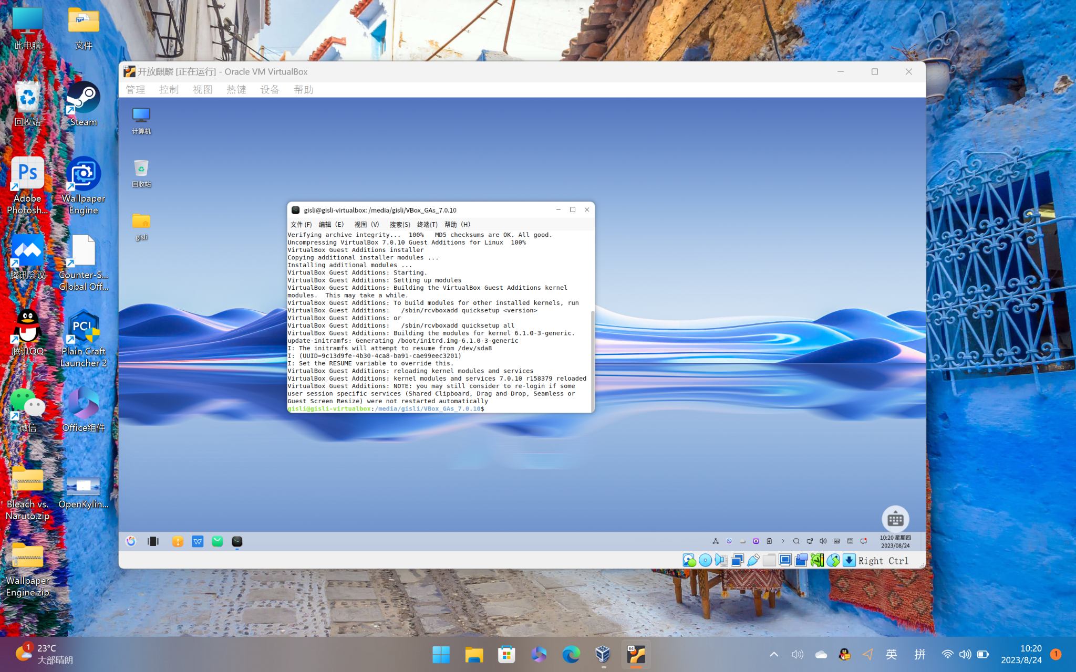Open the 视图 menu in VirtualBox menu bar
This screenshot has height=672, width=1076.
[x=203, y=90]
